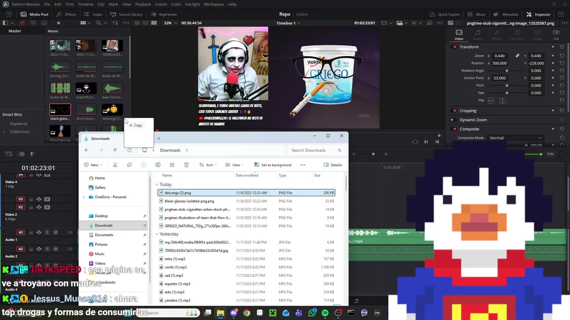This screenshot has width=570, height=320.
Task: Open the Keyframes panel
Action: point(163,14)
